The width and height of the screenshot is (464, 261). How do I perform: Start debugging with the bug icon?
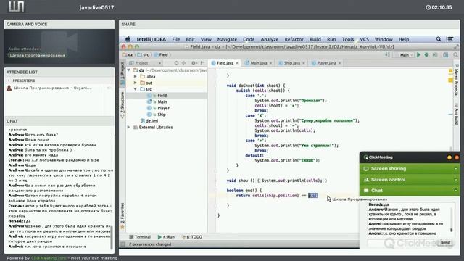(x=426, y=55)
